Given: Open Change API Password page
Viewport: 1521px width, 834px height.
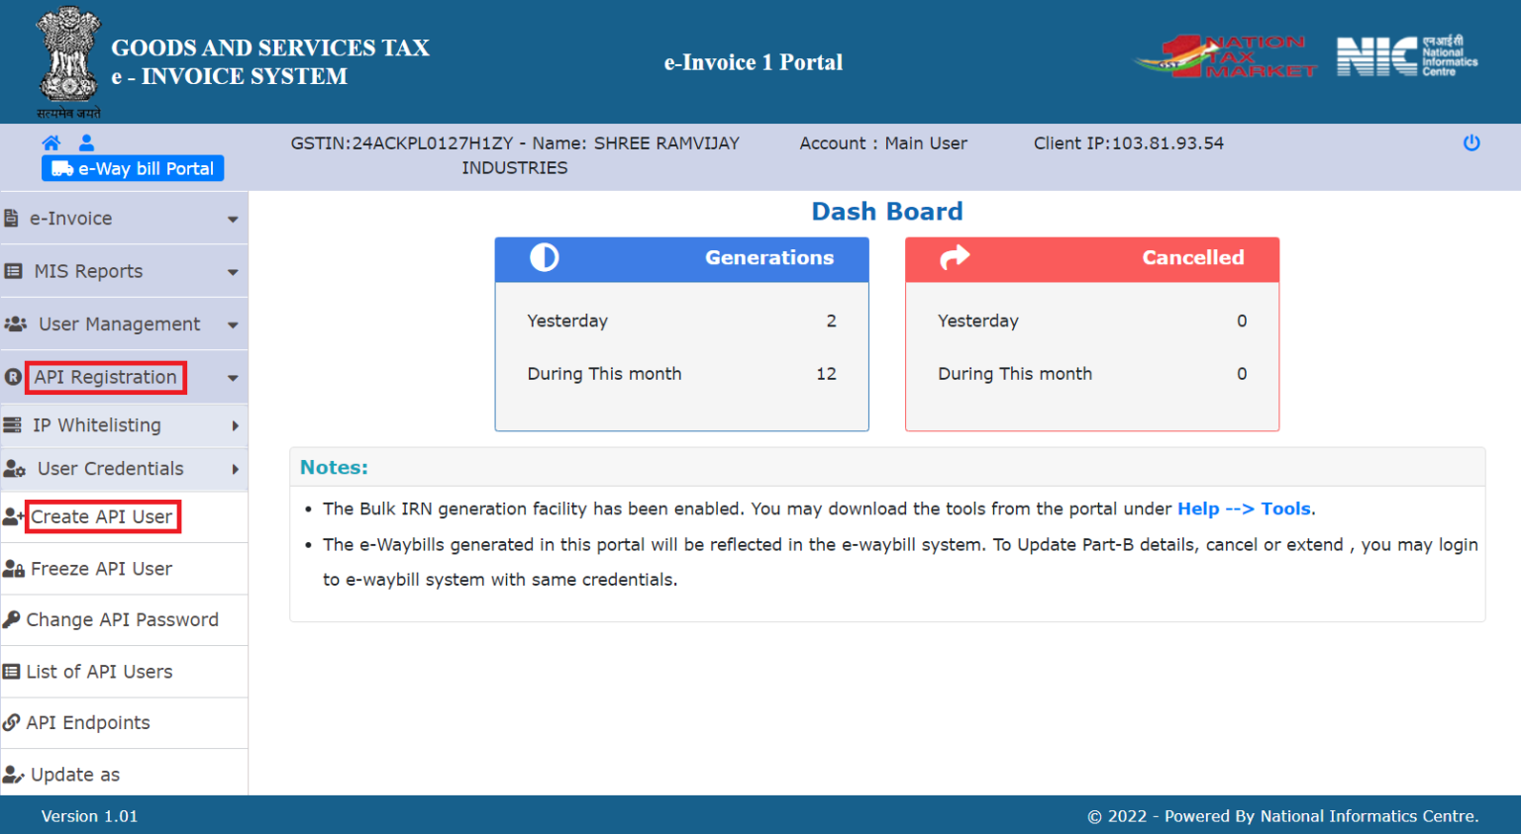Looking at the screenshot, I should (x=122, y=620).
